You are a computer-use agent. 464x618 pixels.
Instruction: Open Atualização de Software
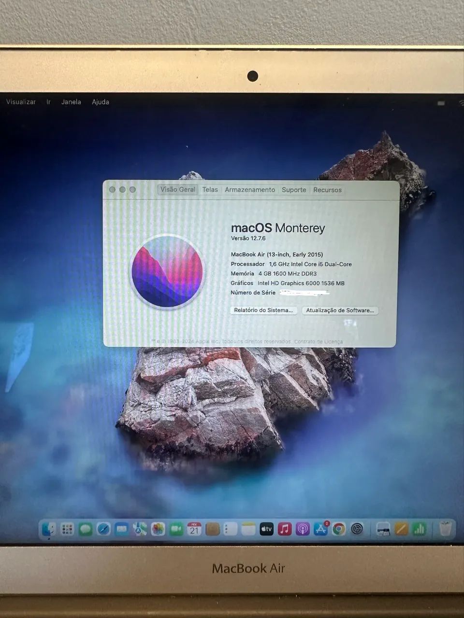[340, 310]
